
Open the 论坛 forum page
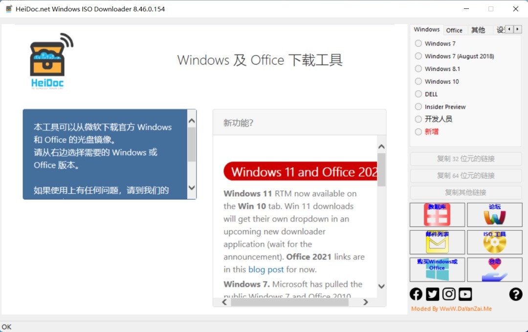coord(494,215)
